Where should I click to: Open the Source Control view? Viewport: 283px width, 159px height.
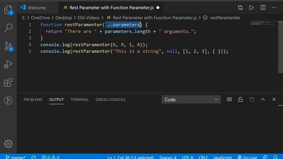8,46
